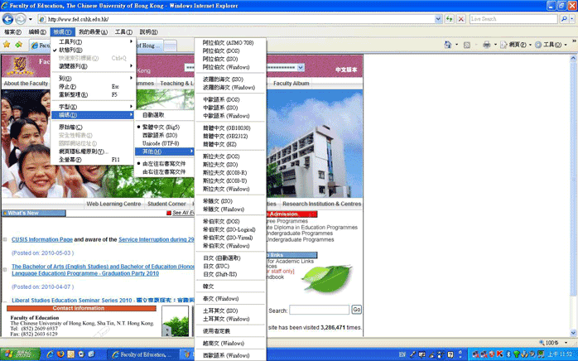578x361 pixels.
Task: Click the Faculty Album navigation item
Action: point(291,84)
